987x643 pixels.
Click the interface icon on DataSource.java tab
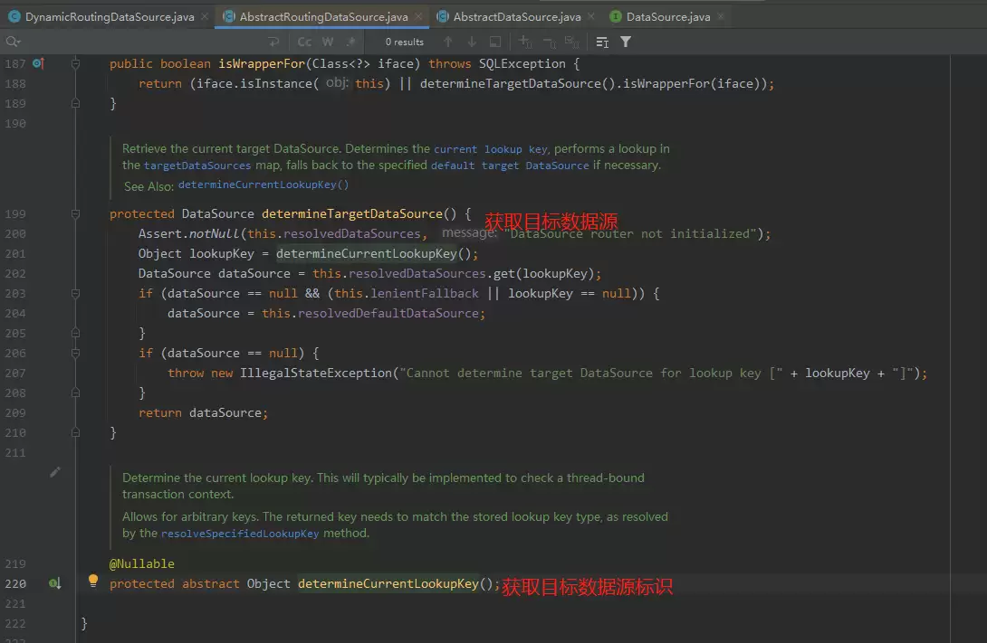616,17
